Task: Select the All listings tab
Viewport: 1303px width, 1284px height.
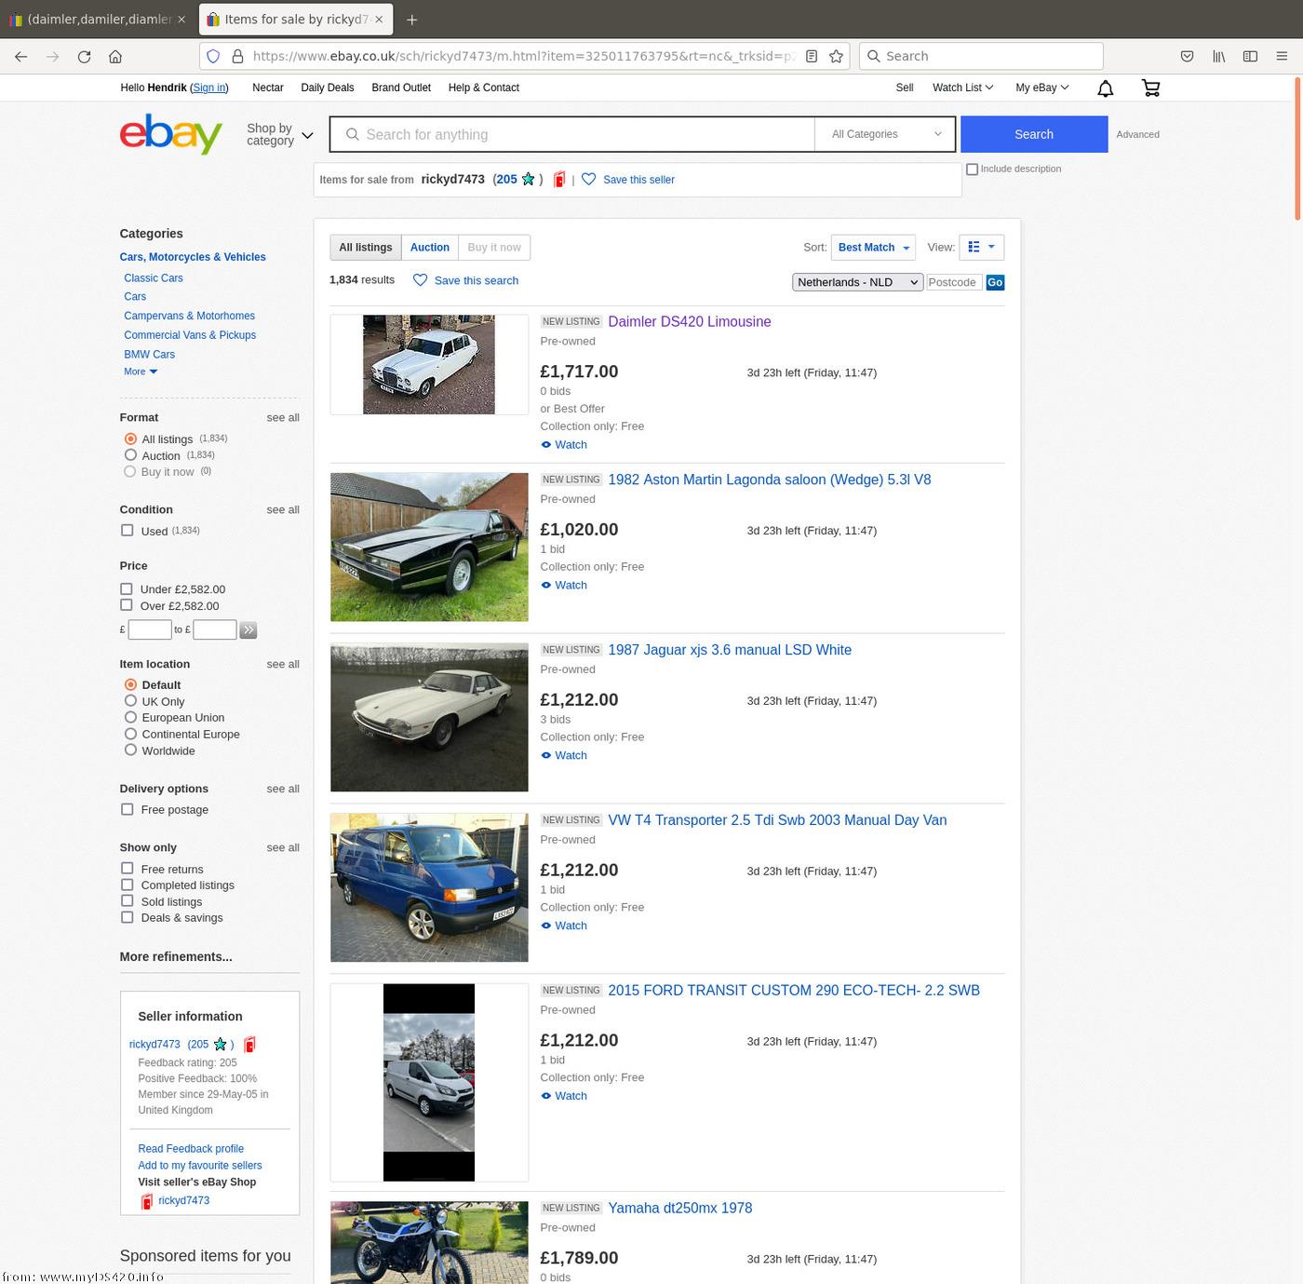Action: click(366, 248)
